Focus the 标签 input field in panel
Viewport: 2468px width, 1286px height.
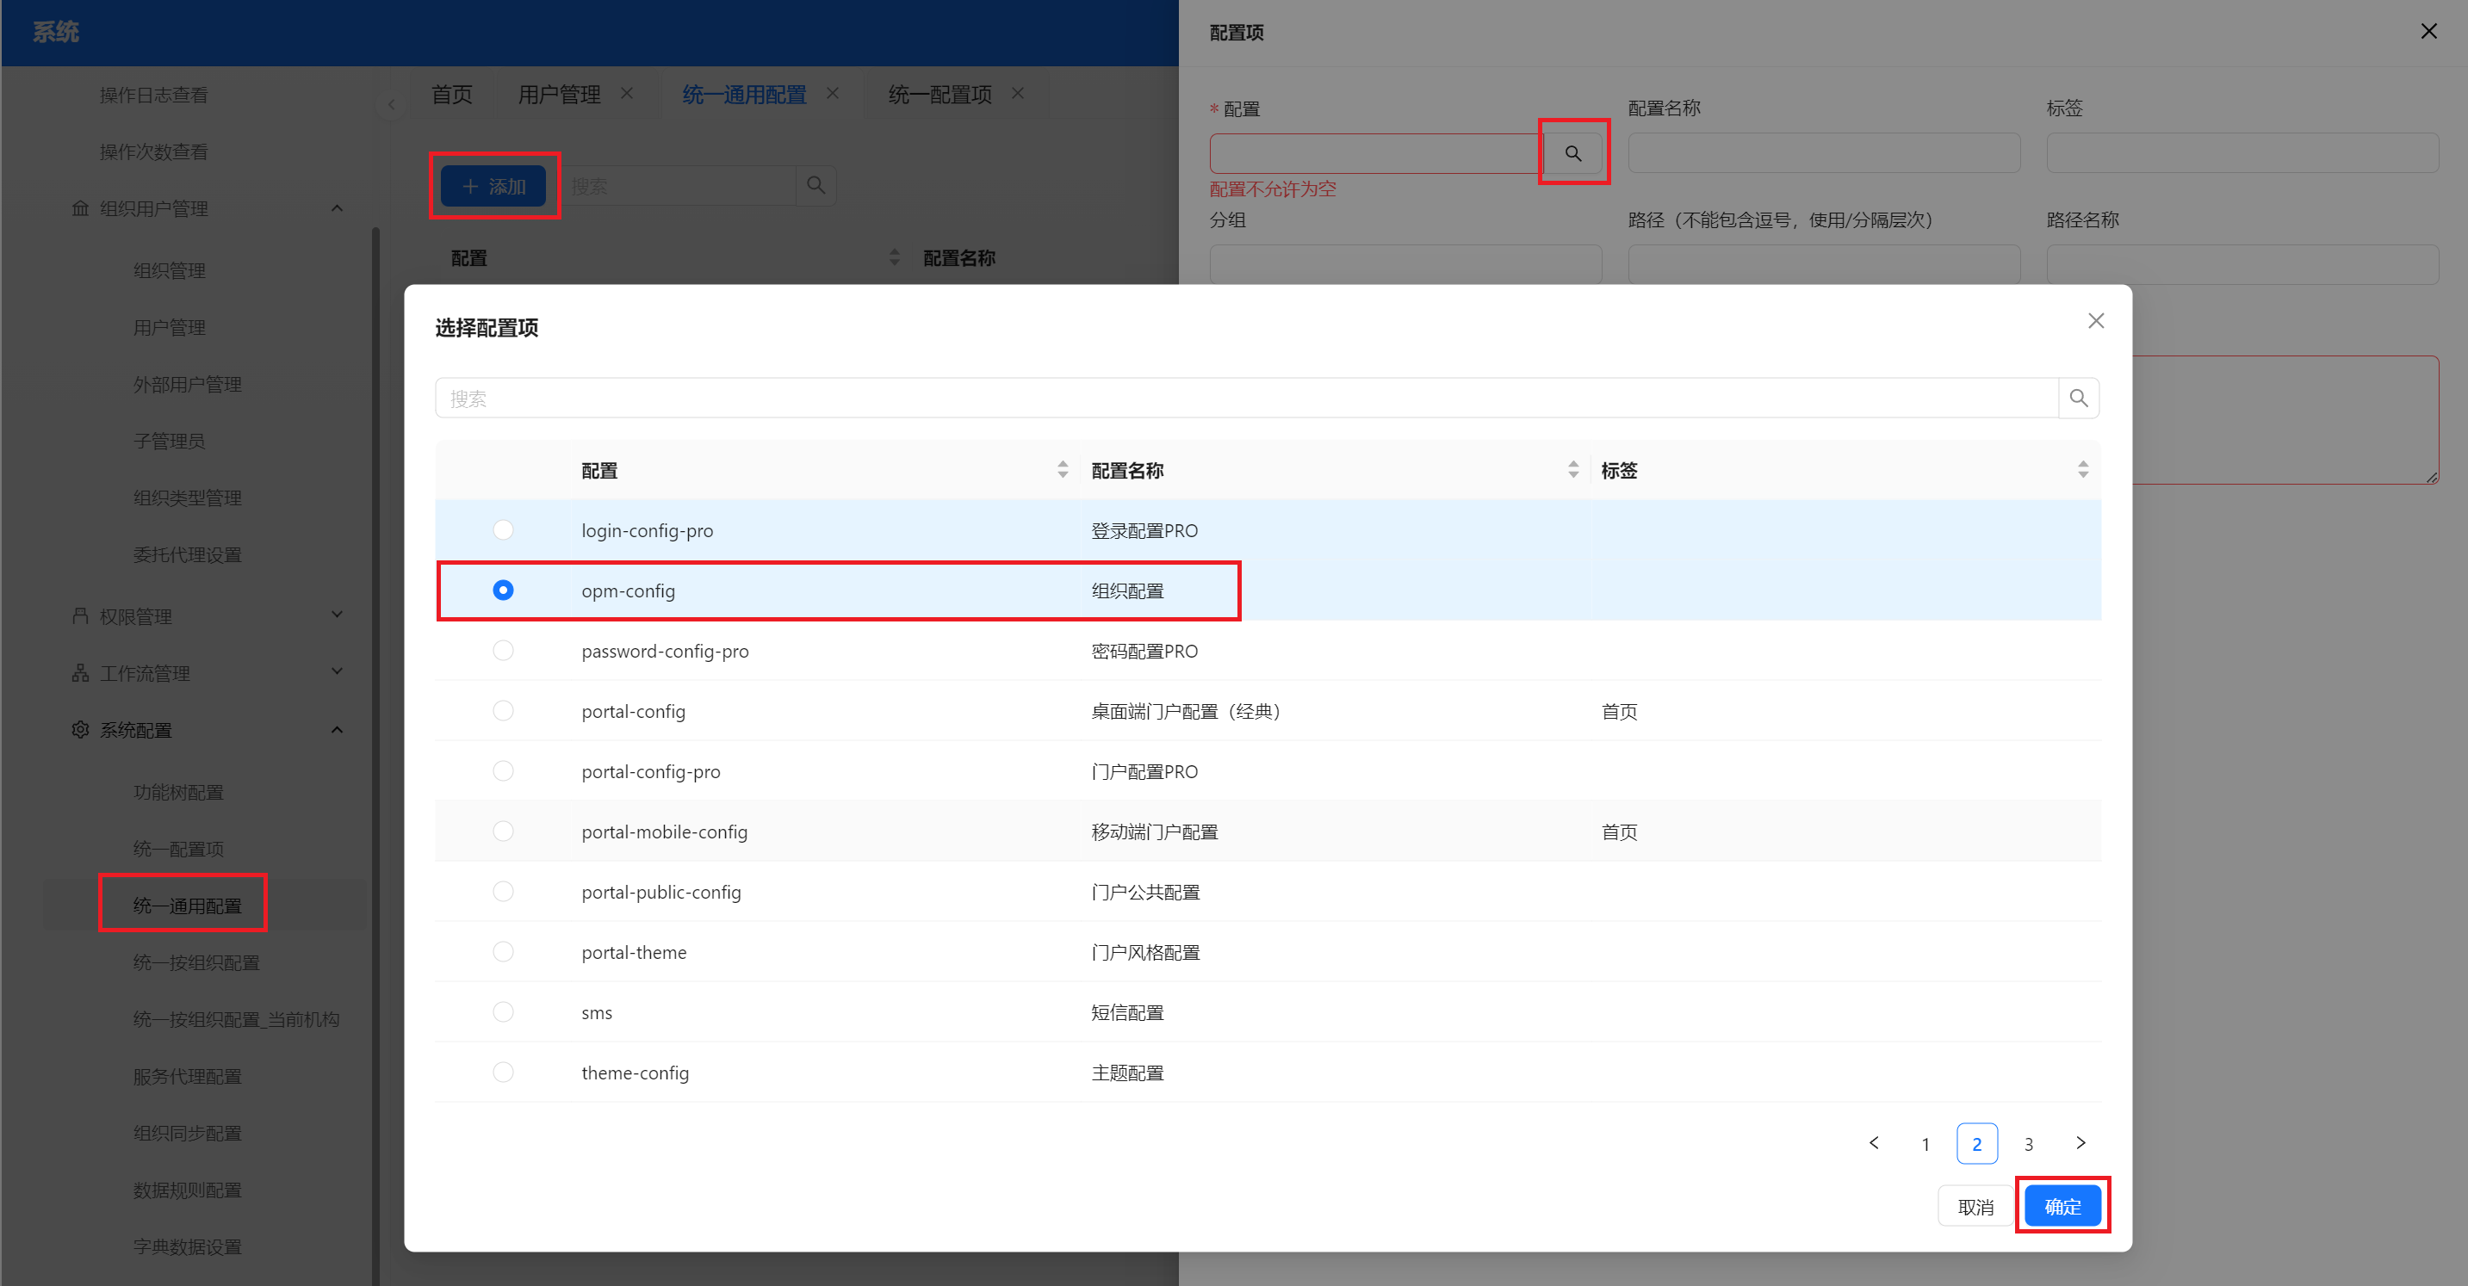(2242, 153)
